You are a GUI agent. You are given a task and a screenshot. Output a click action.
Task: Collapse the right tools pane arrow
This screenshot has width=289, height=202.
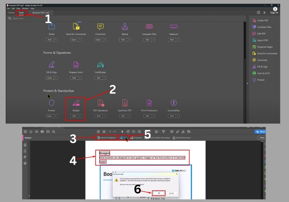pyautogui.click(x=247, y=83)
